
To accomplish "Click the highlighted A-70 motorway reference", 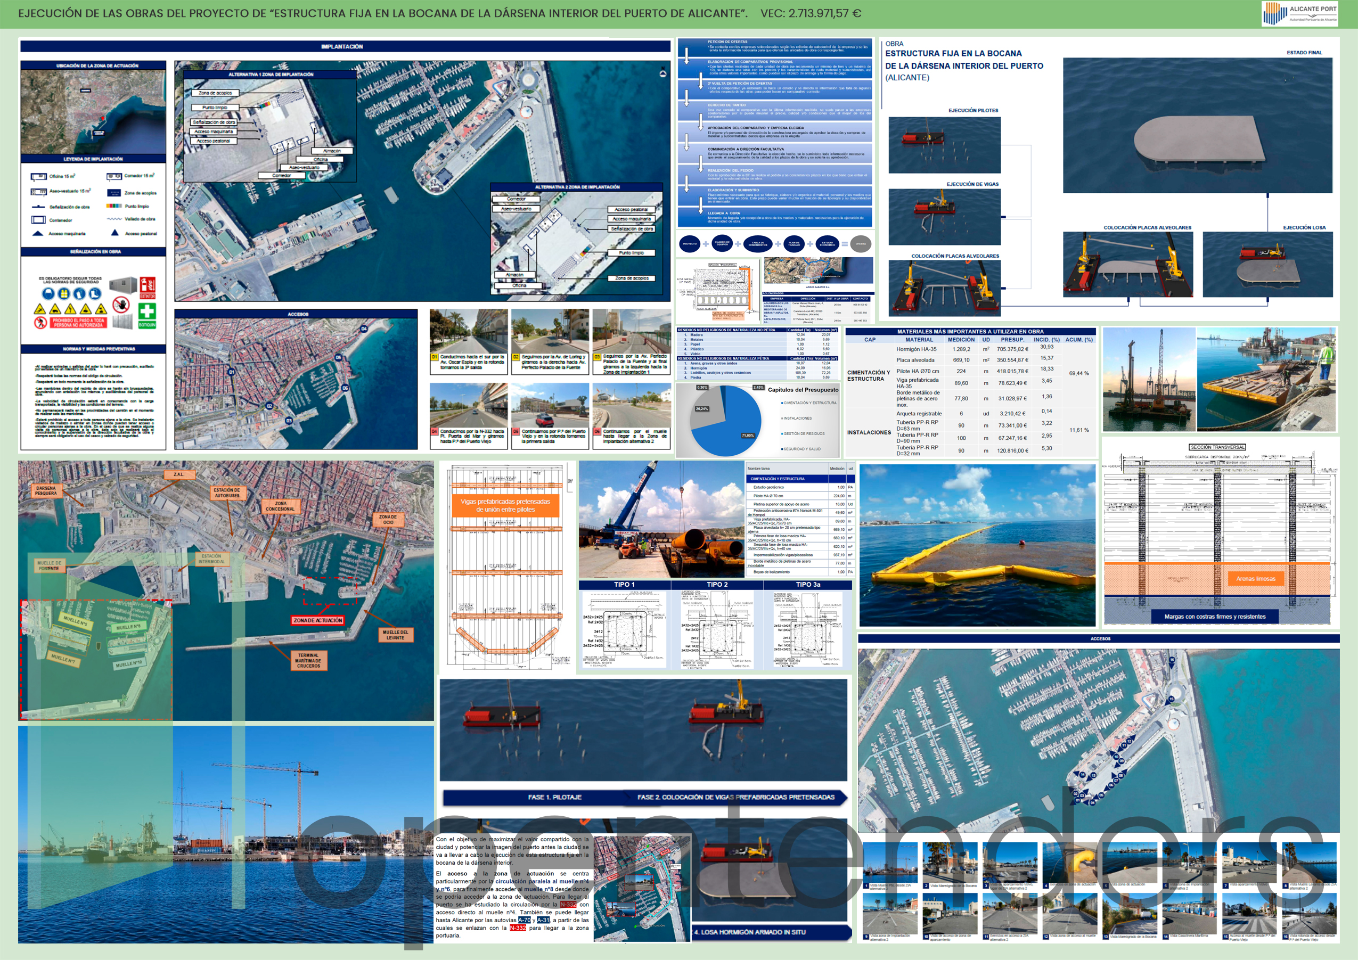I will [x=524, y=920].
